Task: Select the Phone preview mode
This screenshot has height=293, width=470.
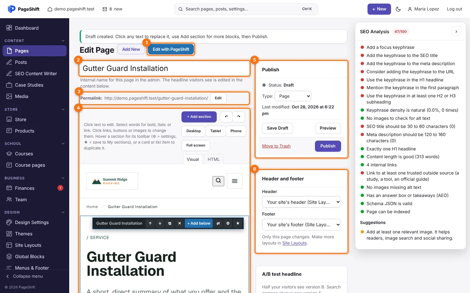Action: pos(236,131)
